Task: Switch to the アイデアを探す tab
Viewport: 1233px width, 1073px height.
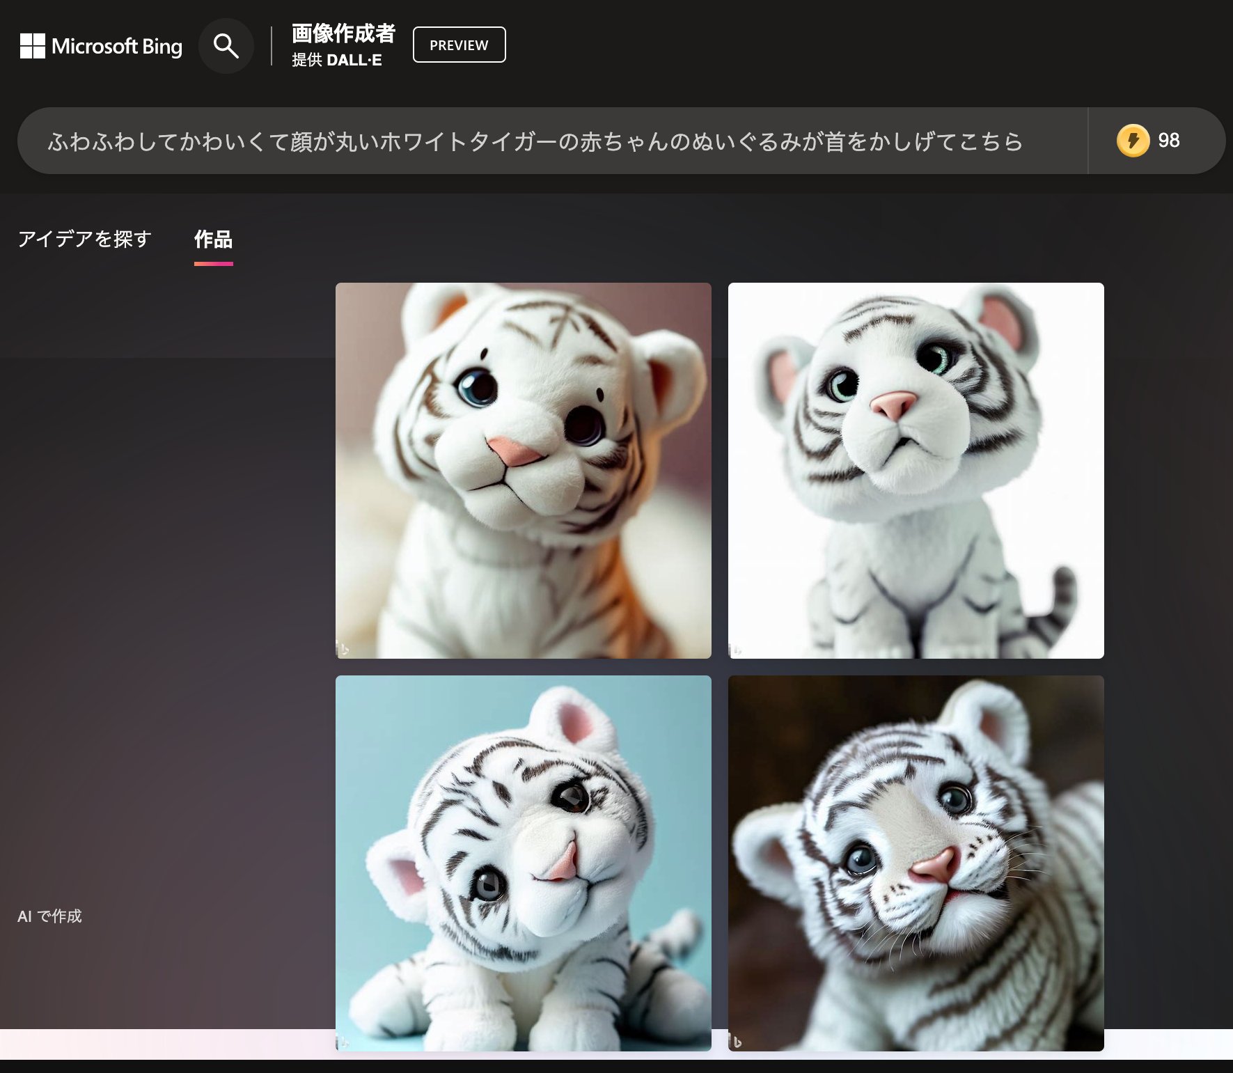Action: click(x=84, y=239)
